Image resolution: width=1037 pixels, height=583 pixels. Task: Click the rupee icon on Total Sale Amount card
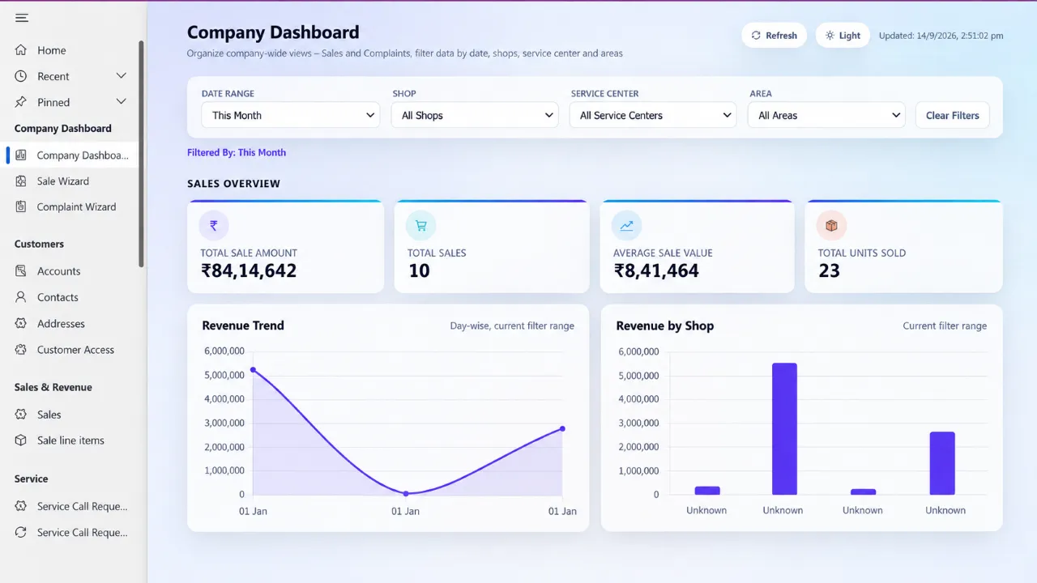click(214, 226)
